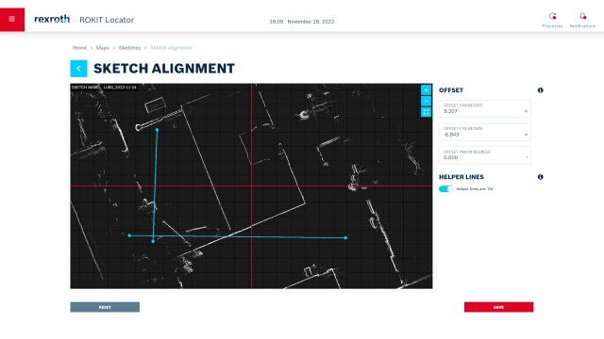Adjust Offset X stepper control
Viewport: 604px width, 339px height.
pos(526,111)
